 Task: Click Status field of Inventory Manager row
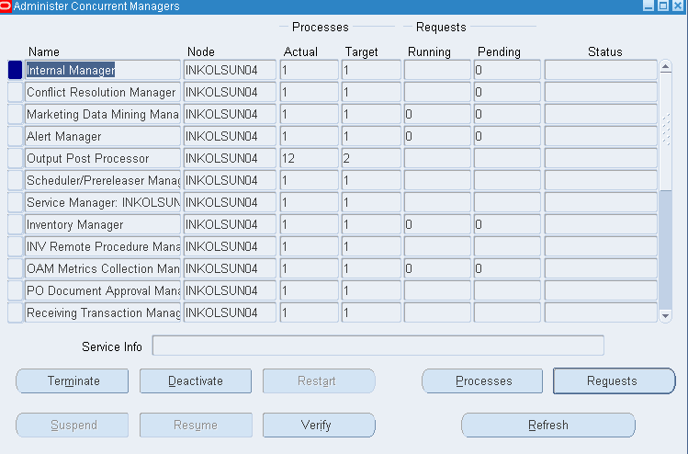point(601,224)
